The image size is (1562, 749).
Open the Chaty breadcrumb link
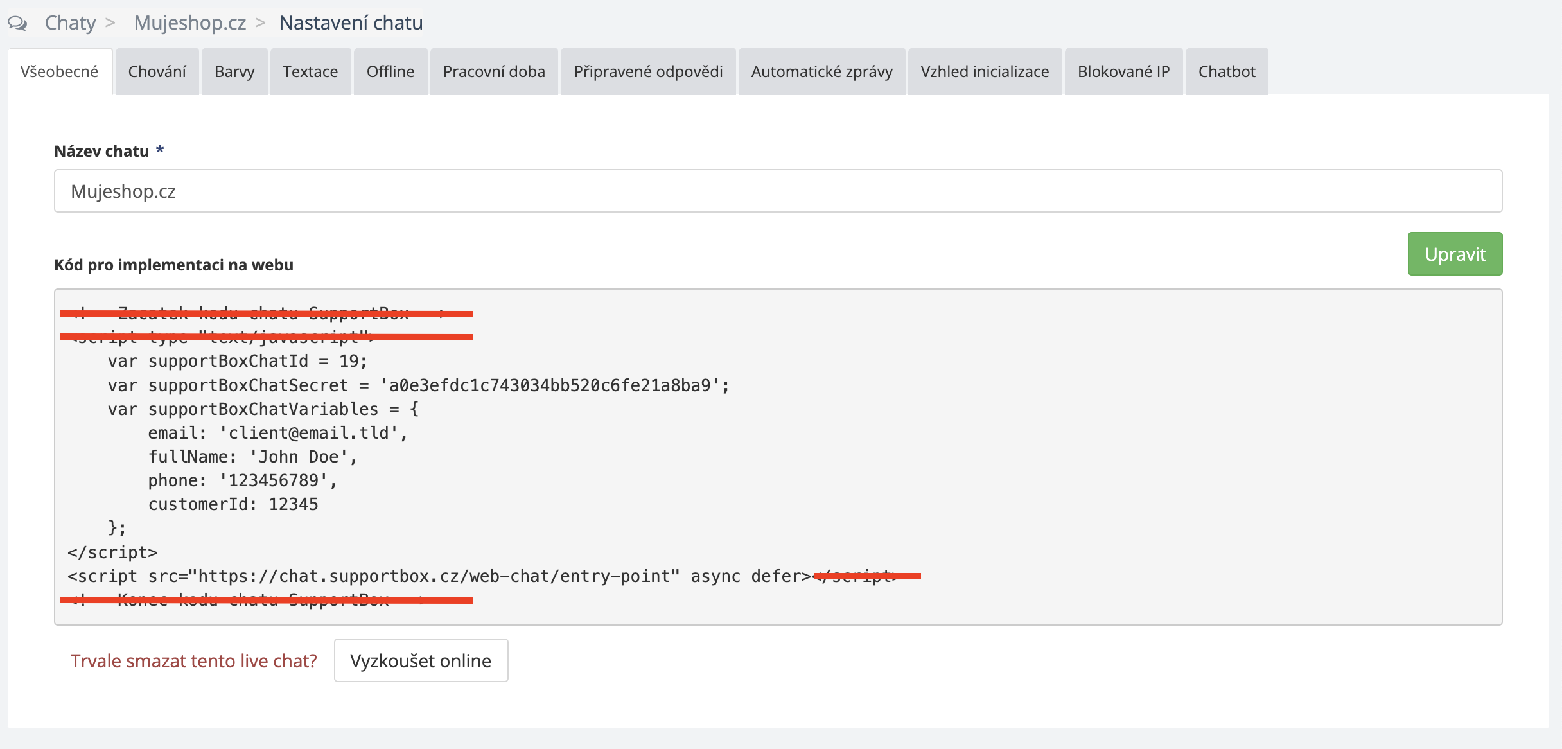pos(70,23)
